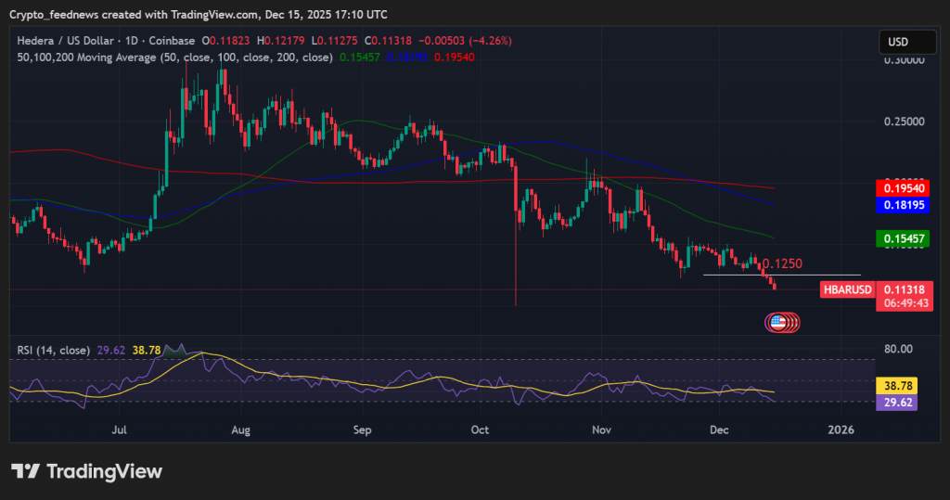Click the green 0.15457 value in MA legend
The height and width of the screenshot is (500, 950).
(360, 58)
